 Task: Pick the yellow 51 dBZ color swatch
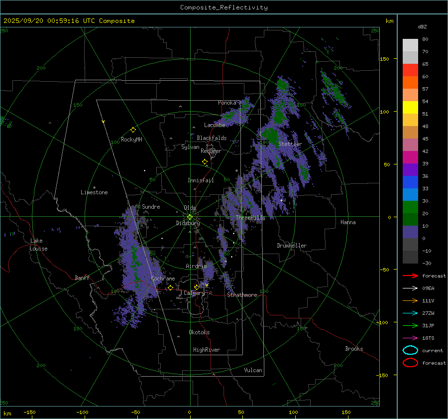point(410,108)
